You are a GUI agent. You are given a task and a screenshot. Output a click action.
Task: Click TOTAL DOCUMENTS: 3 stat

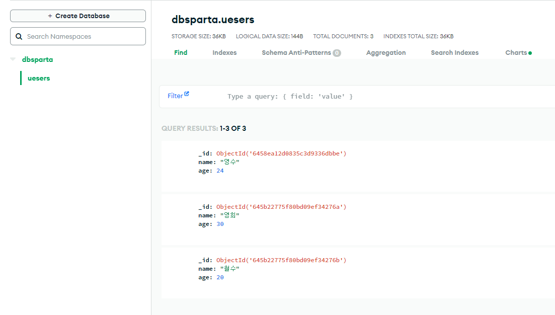click(343, 36)
